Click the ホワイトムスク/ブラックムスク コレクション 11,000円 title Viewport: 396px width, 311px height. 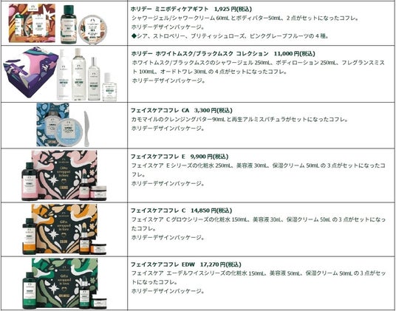point(223,54)
